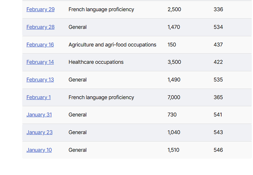This screenshot has width=253, height=175.
Task: Select the February 1 link
Action: [39, 97]
